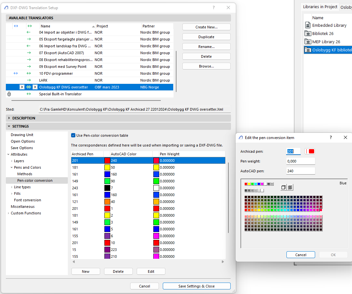Open the Libraries in Project tab
Viewport: 352px width, 294px height.
320,7
